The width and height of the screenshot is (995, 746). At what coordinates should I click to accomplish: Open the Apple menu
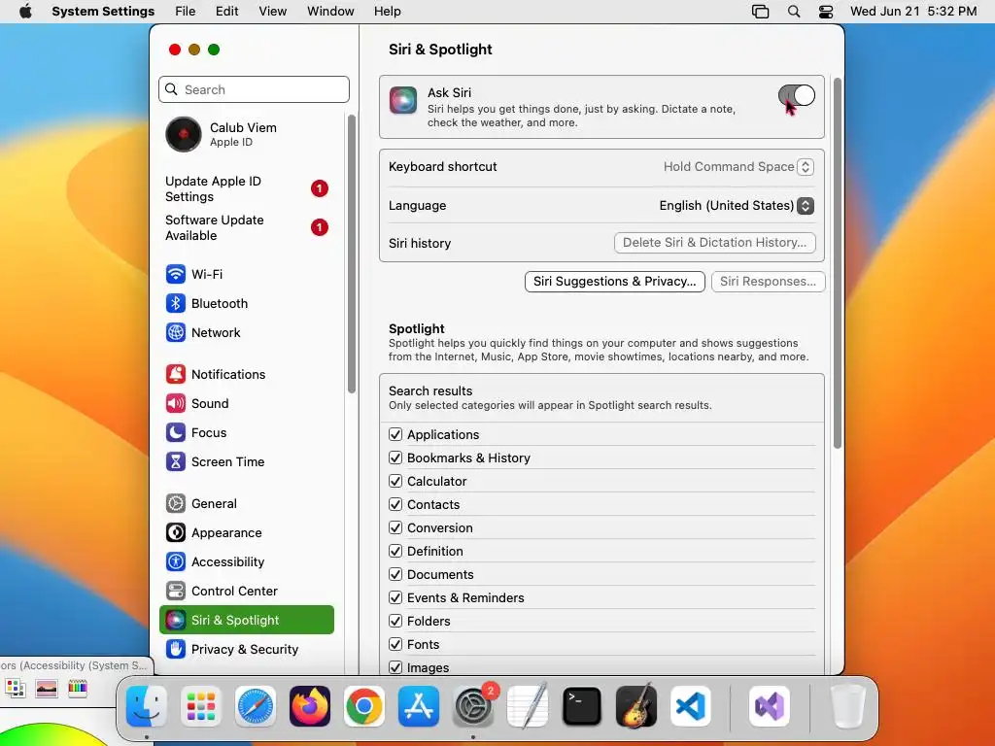pos(25,12)
